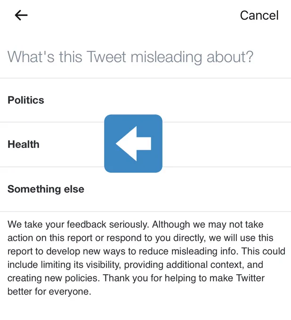Click the 'What's this Tweet misleading about?' heading
The width and height of the screenshot is (291, 320).
pyautogui.click(x=130, y=57)
